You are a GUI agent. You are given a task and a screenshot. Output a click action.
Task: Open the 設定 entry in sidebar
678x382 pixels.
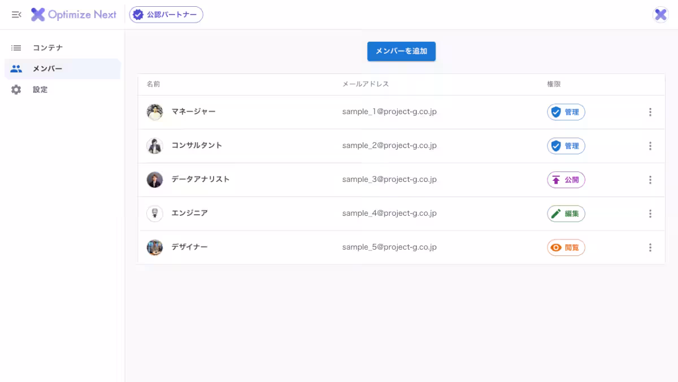point(40,89)
